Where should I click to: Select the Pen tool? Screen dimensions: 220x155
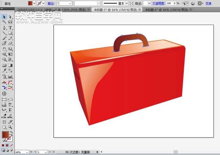(4, 28)
